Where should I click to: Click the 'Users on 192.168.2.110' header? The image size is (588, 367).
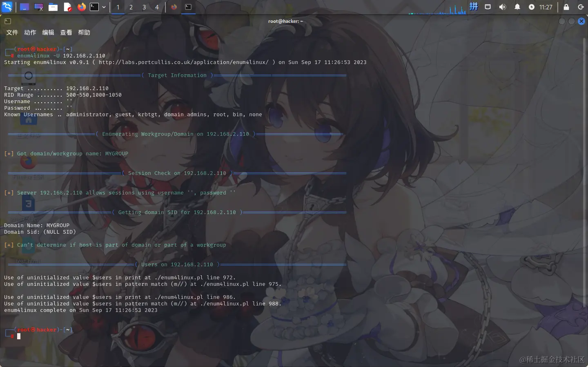(x=177, y=265)
